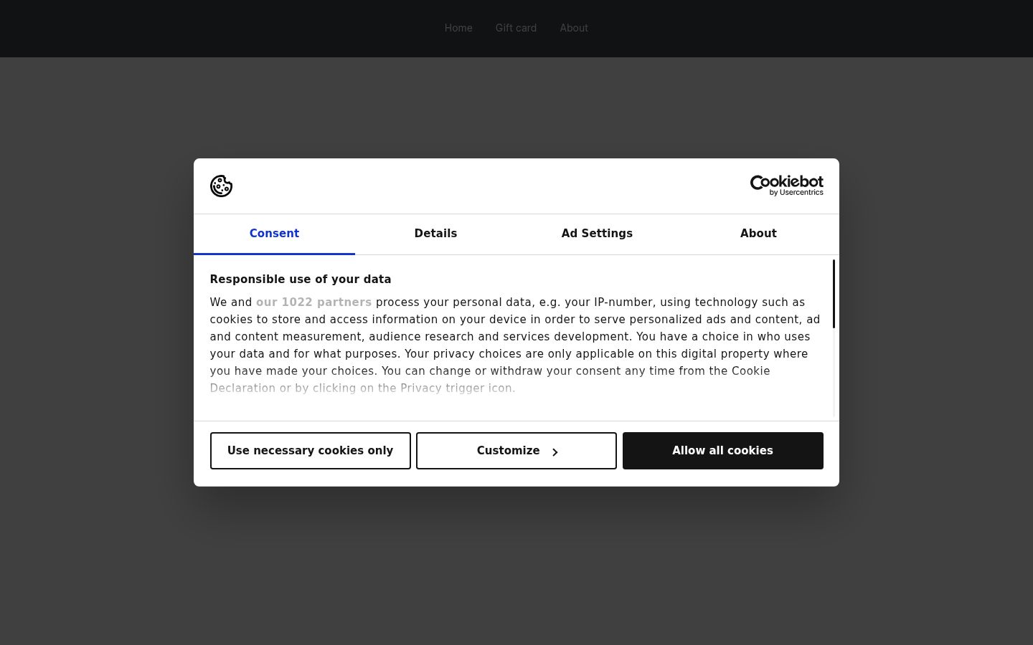1033x645 pixels.
Task: Click the consent text scrollbar thumb
Action: pos(834,294)
